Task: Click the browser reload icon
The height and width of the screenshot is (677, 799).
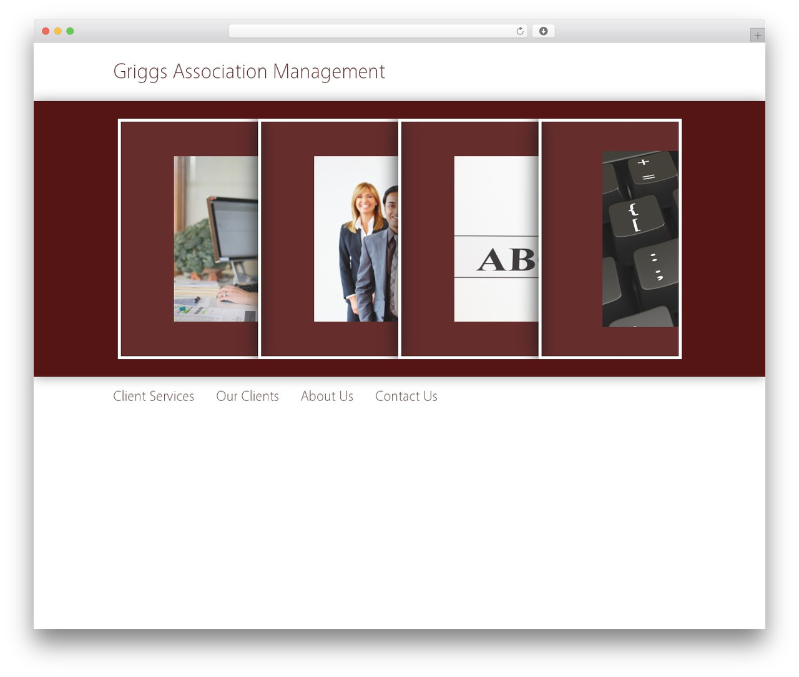Action: click(519, 31)
